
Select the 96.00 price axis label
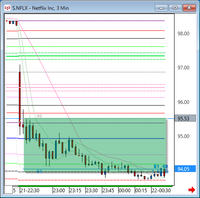184,102
